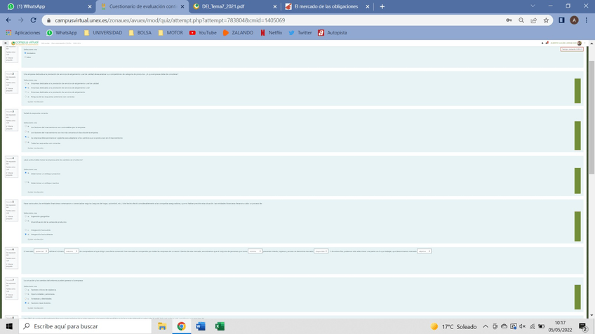This screenshot has width=595, height=334.
Task: Expand the last dropdown in the fill-in-blank sentence
Action: (424, 251)
